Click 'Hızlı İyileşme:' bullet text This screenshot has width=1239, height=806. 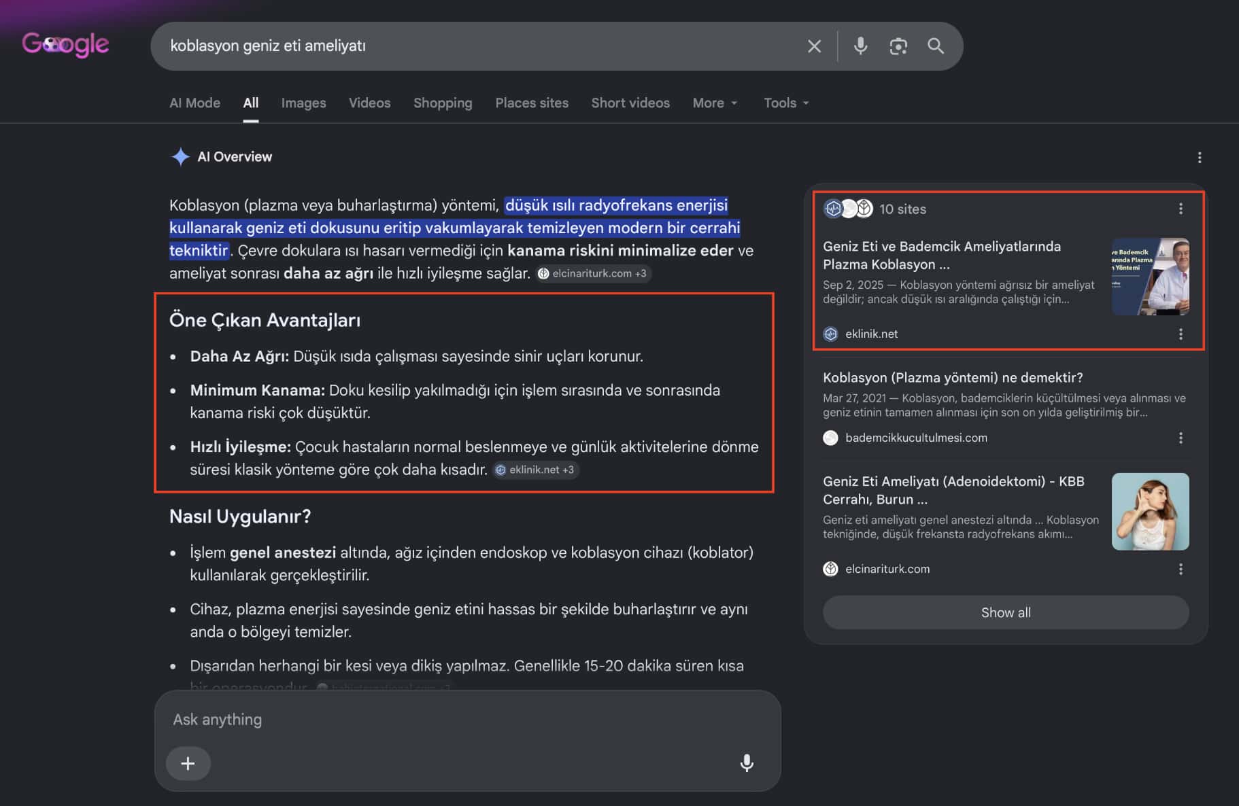tap(241, 446)
